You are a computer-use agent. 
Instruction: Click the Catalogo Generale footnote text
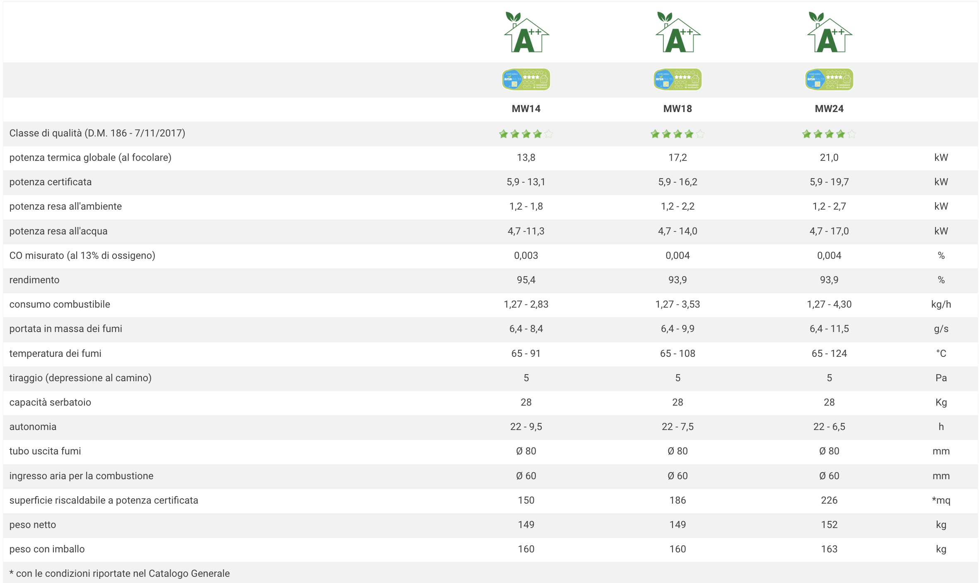[x=120, y=573]
